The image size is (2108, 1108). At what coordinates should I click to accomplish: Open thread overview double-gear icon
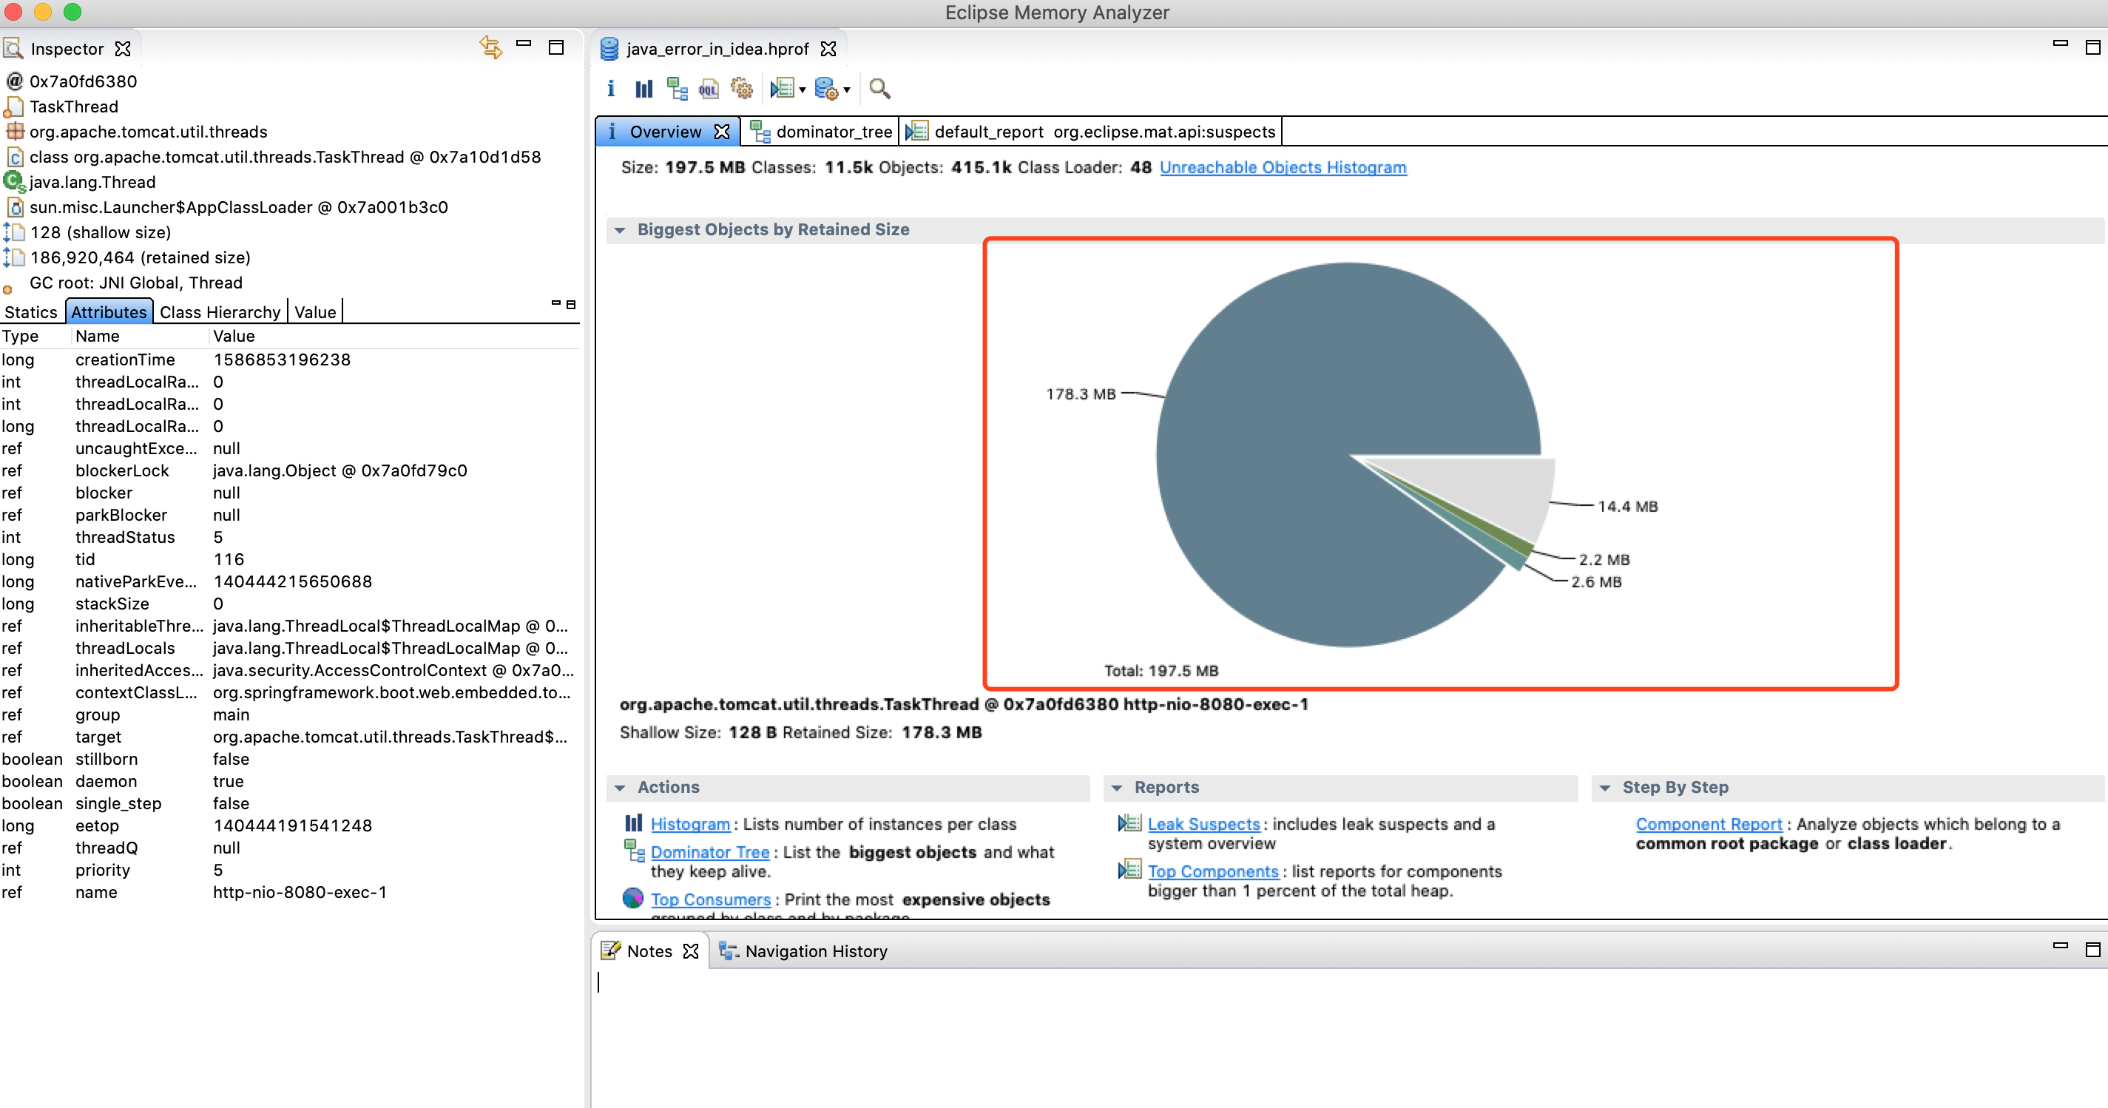coord(741,88)
